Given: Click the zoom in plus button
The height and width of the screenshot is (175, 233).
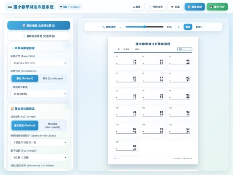Looking at the screenshot, I should point(179,27).
